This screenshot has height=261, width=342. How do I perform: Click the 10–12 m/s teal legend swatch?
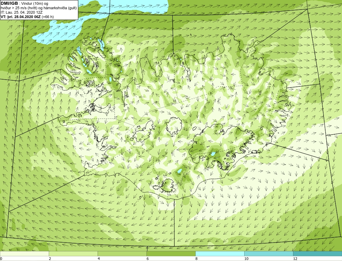click(269, 253)
